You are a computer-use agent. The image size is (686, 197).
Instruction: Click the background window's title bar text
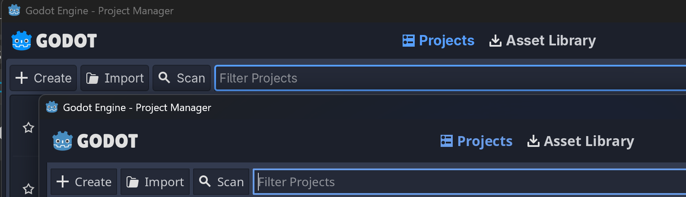point(99,11)
